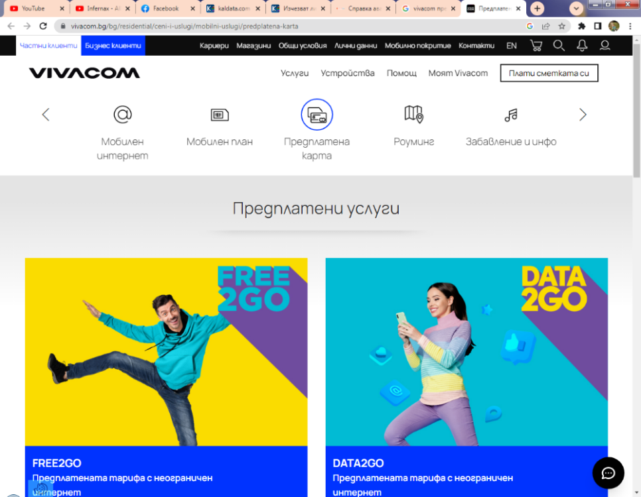View the site lock info icon
641x497 pixels.
(x=62, y=26)
